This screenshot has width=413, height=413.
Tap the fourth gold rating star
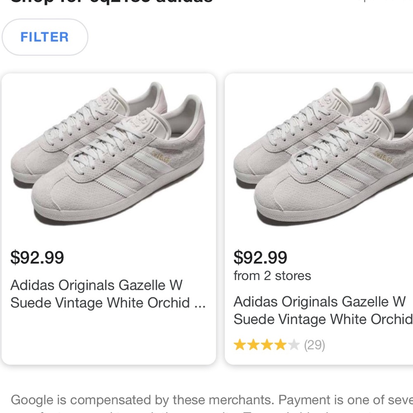(280, 345)
